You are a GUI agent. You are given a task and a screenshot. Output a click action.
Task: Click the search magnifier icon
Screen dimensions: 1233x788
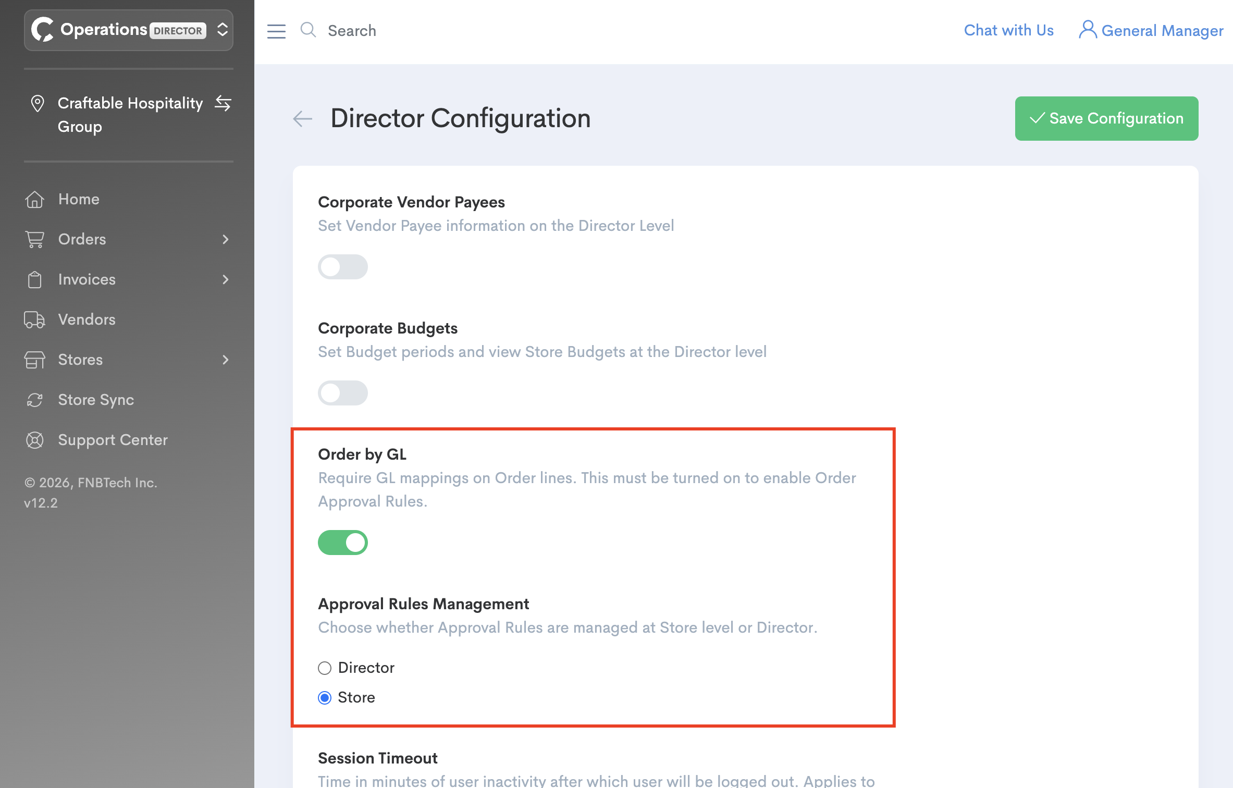tap(308, 30)
